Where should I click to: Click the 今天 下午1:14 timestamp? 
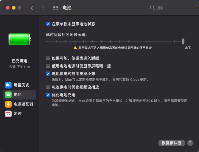tap(19, 67)
